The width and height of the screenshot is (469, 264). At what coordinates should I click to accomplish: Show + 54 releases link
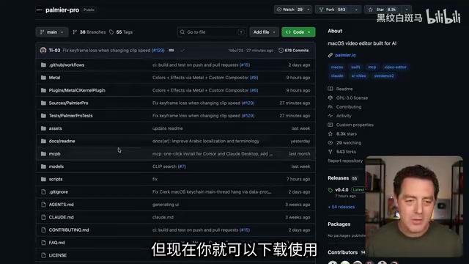click(341, 207)
